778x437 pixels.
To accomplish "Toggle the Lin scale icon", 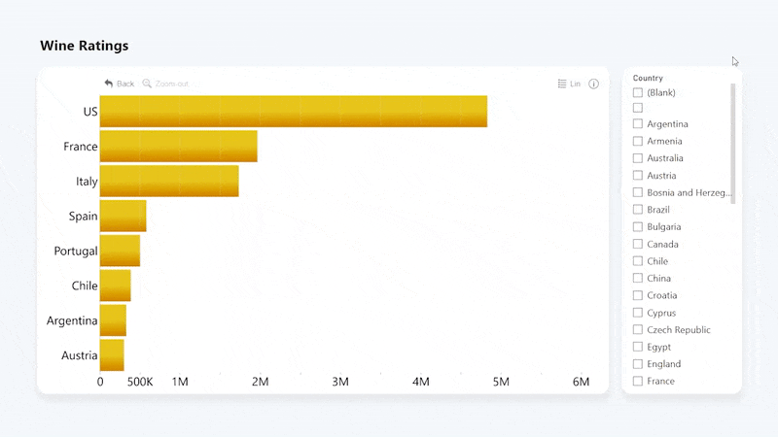I will click(x=562, y=84).
